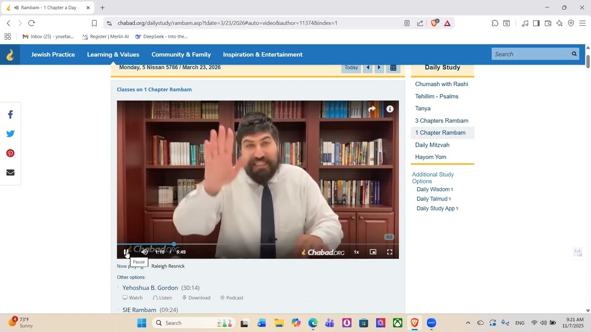Go to the next day arrow
This screenshot has height=332, width=591.
[379, 67]
